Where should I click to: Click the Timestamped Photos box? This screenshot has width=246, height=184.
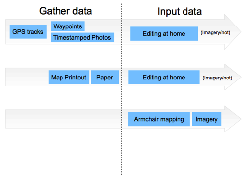pos(82,37)
